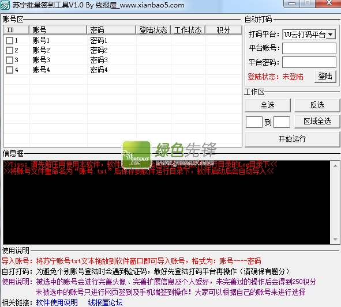341x307 pixels.
Task: Click the red Tips line in info box
Action: [x=140, y=164]
